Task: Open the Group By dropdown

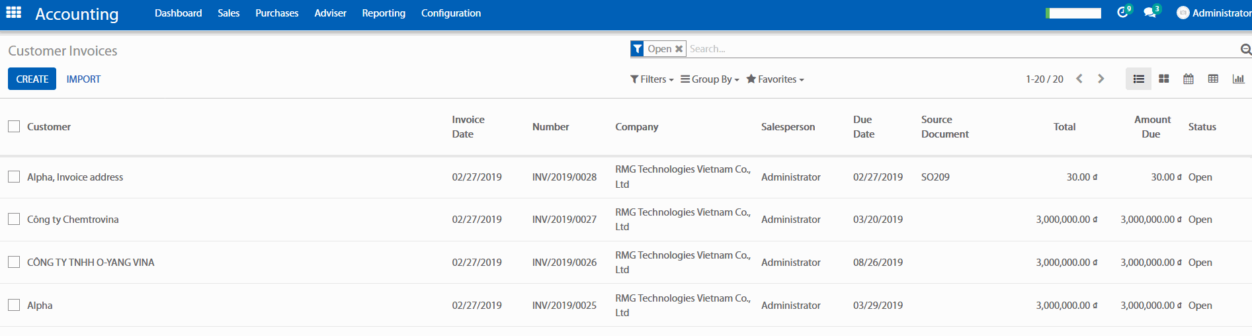Action: click(710, 79)
